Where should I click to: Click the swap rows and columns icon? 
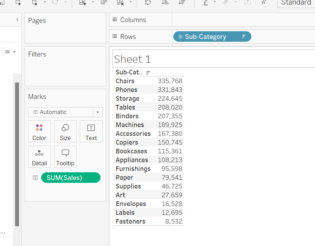point(148,2)
